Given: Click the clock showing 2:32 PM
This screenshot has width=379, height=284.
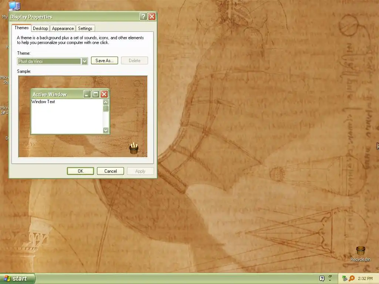Looking at the screenshot, I should coord(365,278).
